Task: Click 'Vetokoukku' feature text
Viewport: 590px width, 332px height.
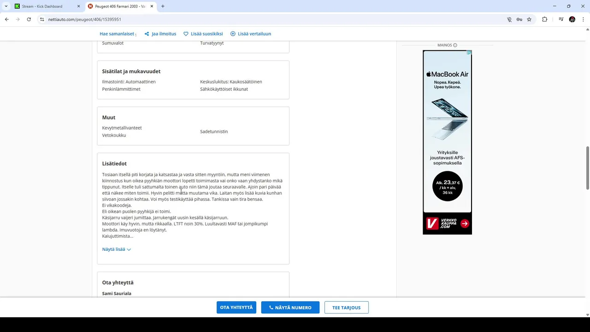Action: point(114,135)
